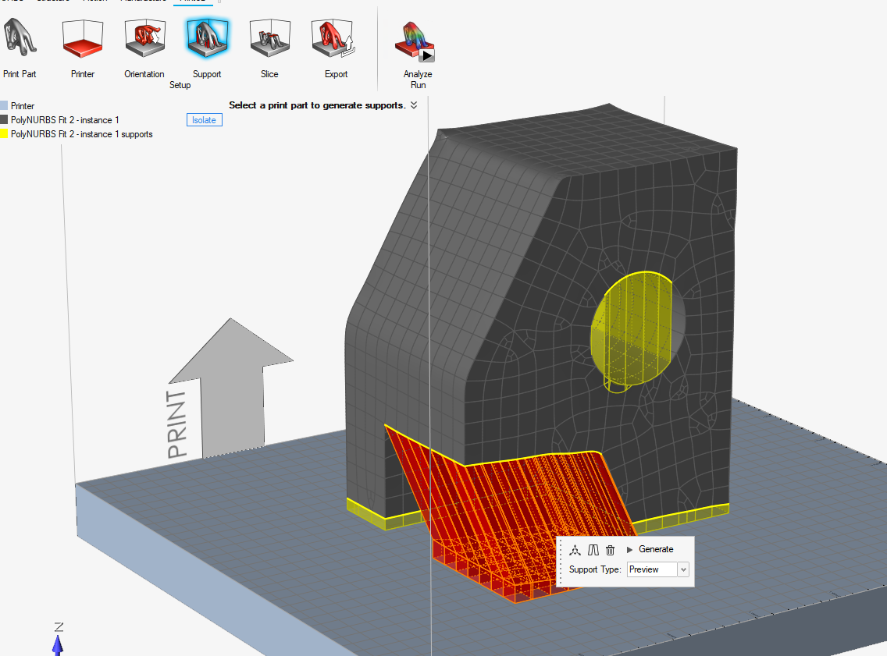The height and width of the screenshot is (656, 887).
Task: Select the 'Printer' legend entry
Action: point(23,105)
